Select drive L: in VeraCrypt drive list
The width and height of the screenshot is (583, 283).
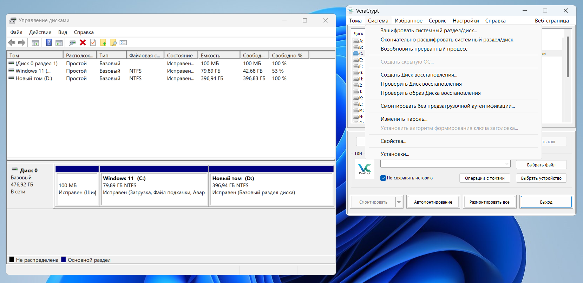click(x=359, y=104)
